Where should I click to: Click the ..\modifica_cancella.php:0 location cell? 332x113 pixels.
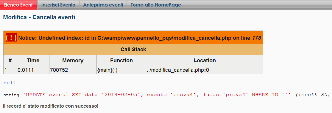[x=205, y=70]
